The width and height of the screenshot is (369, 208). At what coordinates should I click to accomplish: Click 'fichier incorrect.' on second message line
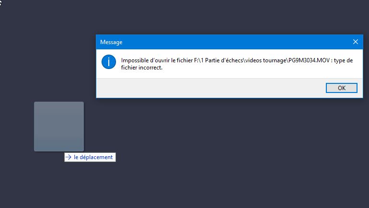tap(142, 68)
